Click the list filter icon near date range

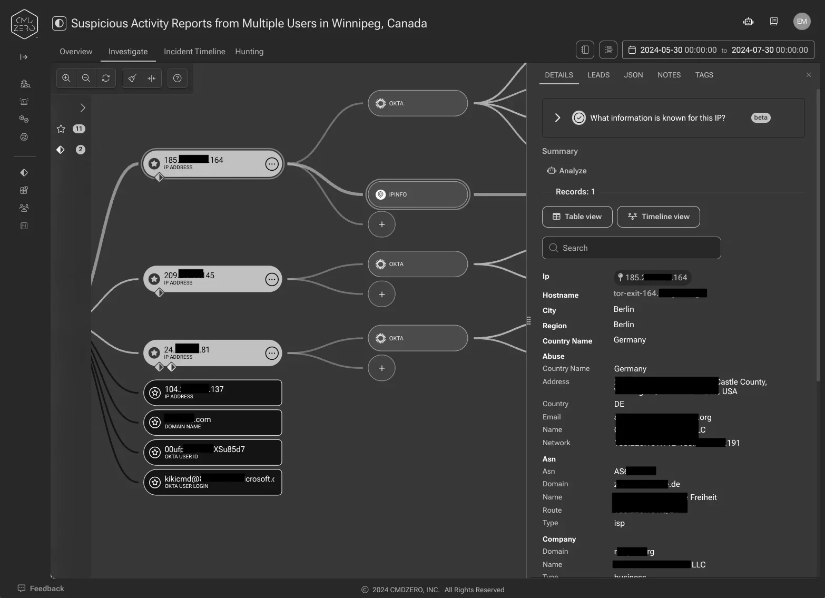(x=608, y=50)
